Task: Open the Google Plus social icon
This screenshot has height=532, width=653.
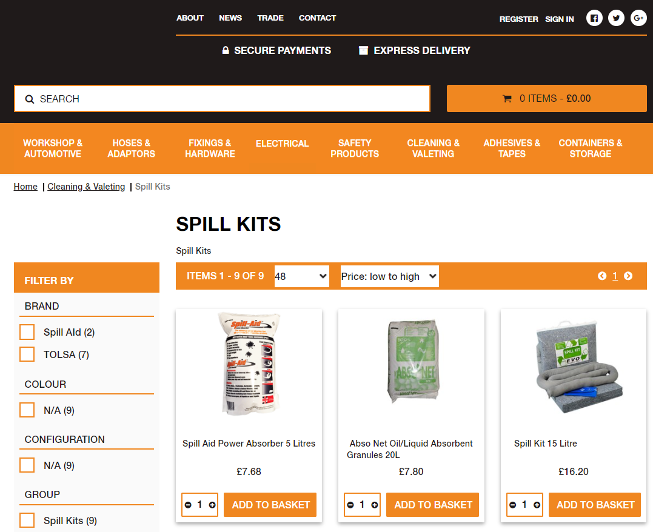Action: (x=638, y=18)
